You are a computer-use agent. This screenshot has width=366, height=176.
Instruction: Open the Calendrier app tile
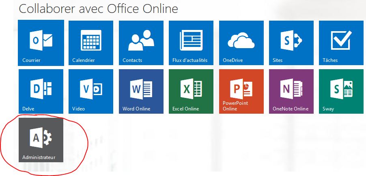click(x=91, y=43)
